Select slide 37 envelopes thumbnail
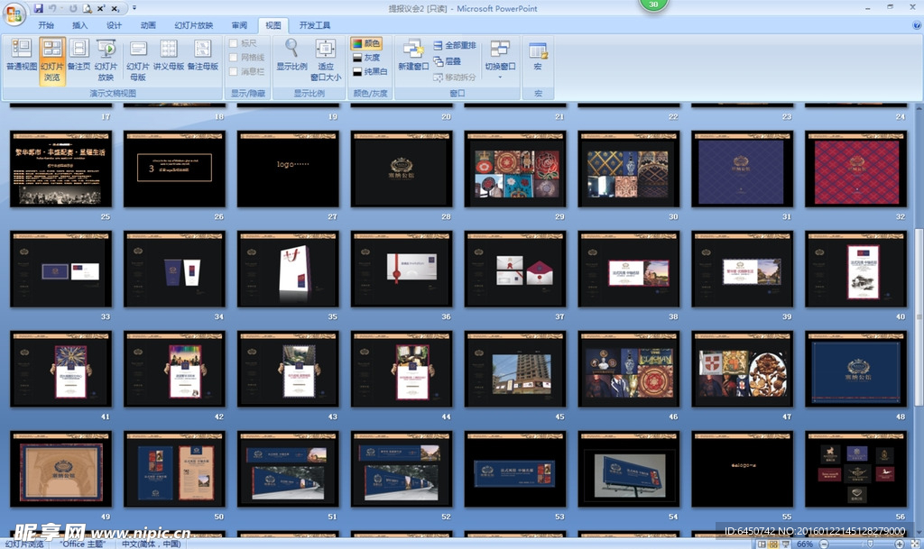The height and width of the screenshot is (549, 924). coord(515,269)
